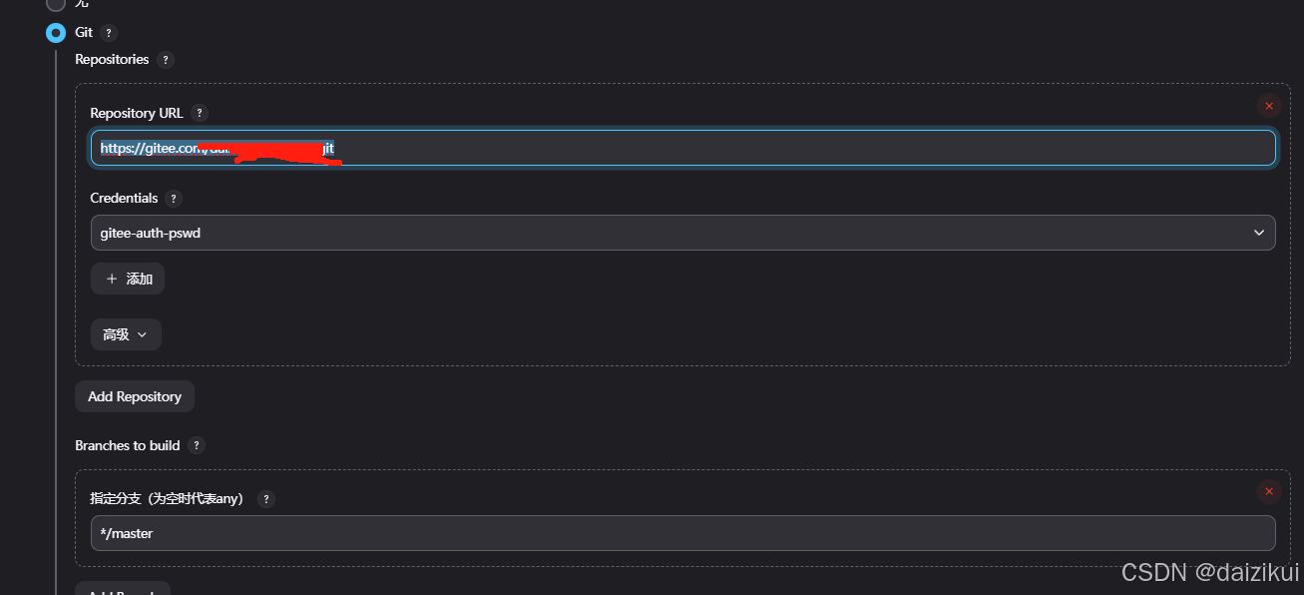Screen dimensions: 1304x595
Task: Click the Repository URL input field
Action: [683, 147]
